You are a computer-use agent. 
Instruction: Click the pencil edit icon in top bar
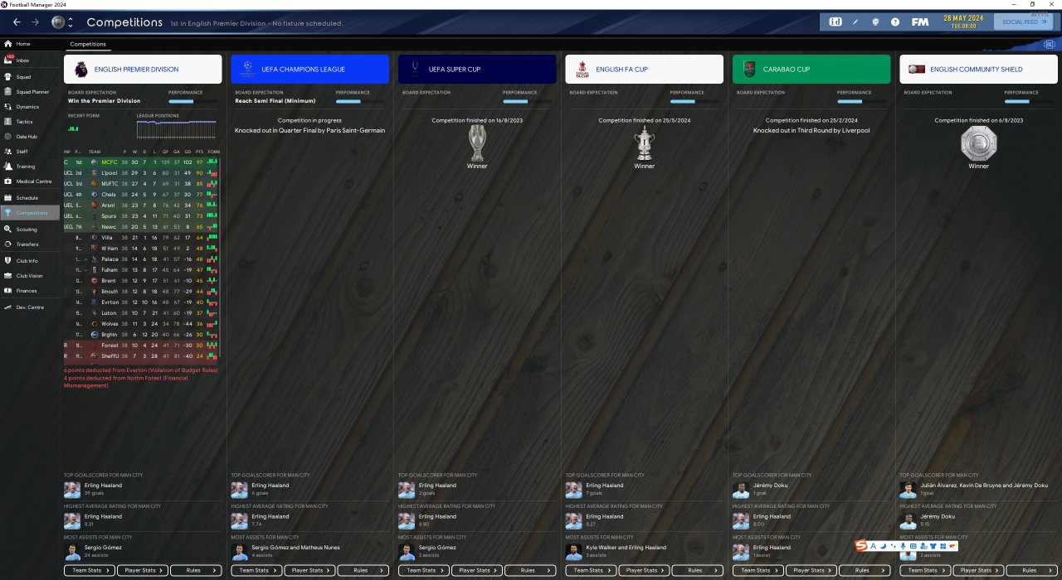click(855, 22)
